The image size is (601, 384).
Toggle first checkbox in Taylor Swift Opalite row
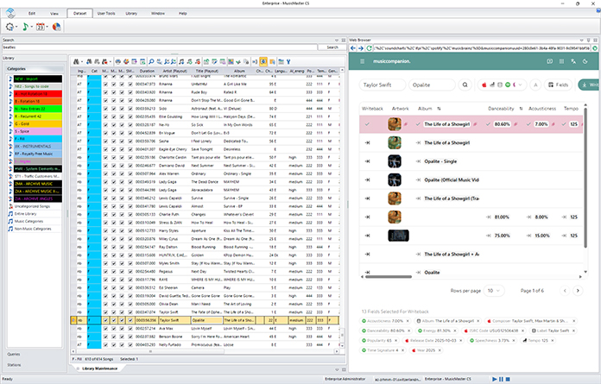(107, 318)
